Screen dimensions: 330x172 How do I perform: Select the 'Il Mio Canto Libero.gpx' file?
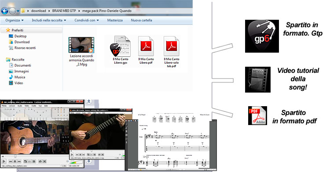[121, 50]
